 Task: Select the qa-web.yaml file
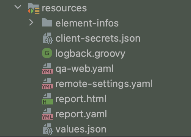(85, 69)
